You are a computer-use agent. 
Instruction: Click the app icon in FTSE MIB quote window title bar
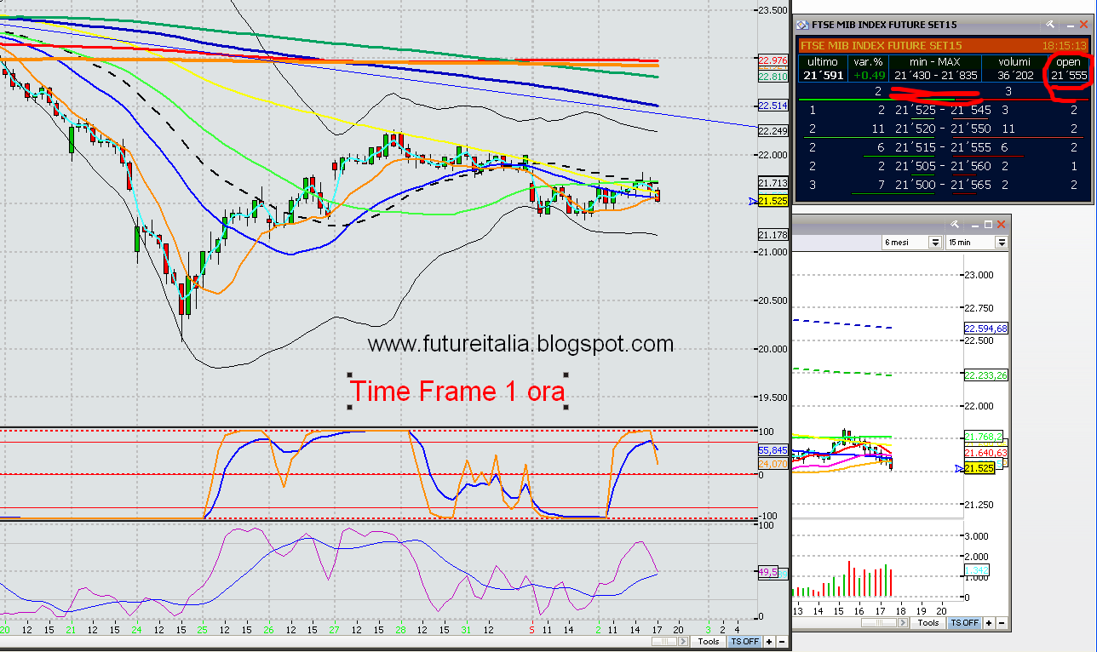pyautogui.click(x=801, y=25)
